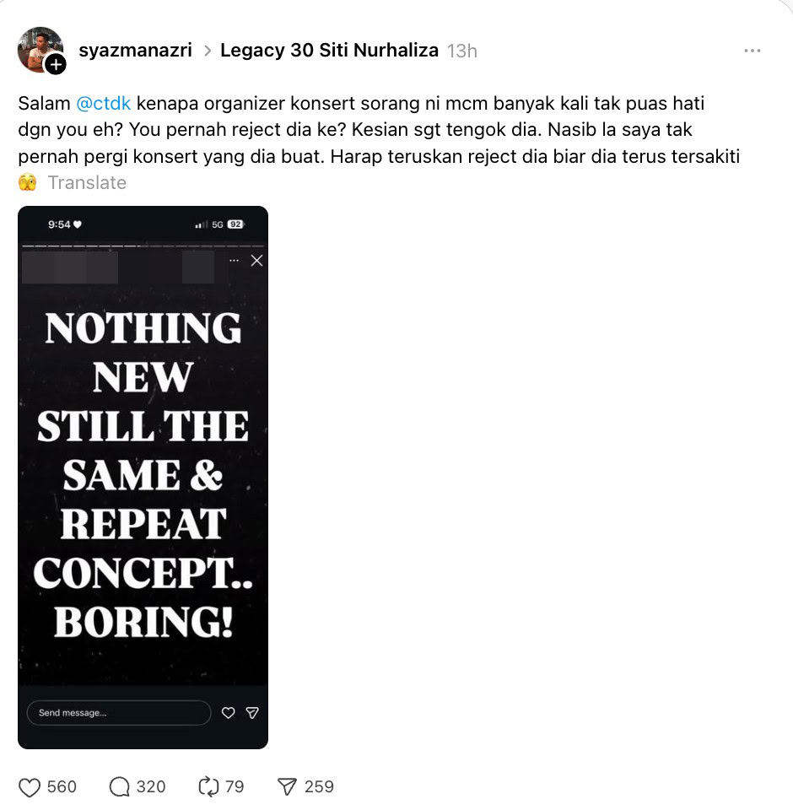This screenshot has width=793, height=810.
Task: Click the Send message field in the story
Action: click(x=119, y=713)
